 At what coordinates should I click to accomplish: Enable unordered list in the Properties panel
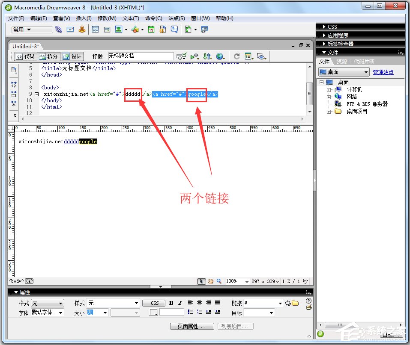190,312
